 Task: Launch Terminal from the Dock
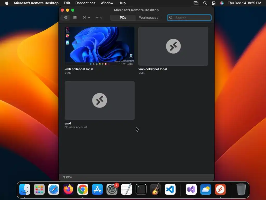(x=141, y=189)
